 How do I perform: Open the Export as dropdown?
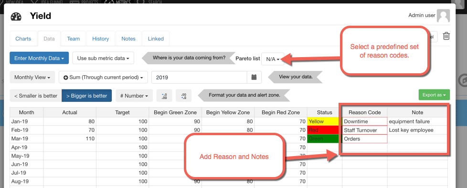pos(434,95)
